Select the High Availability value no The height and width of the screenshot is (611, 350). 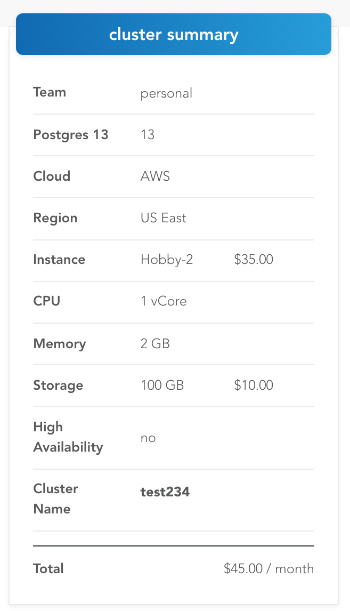(x=148, y=438)
